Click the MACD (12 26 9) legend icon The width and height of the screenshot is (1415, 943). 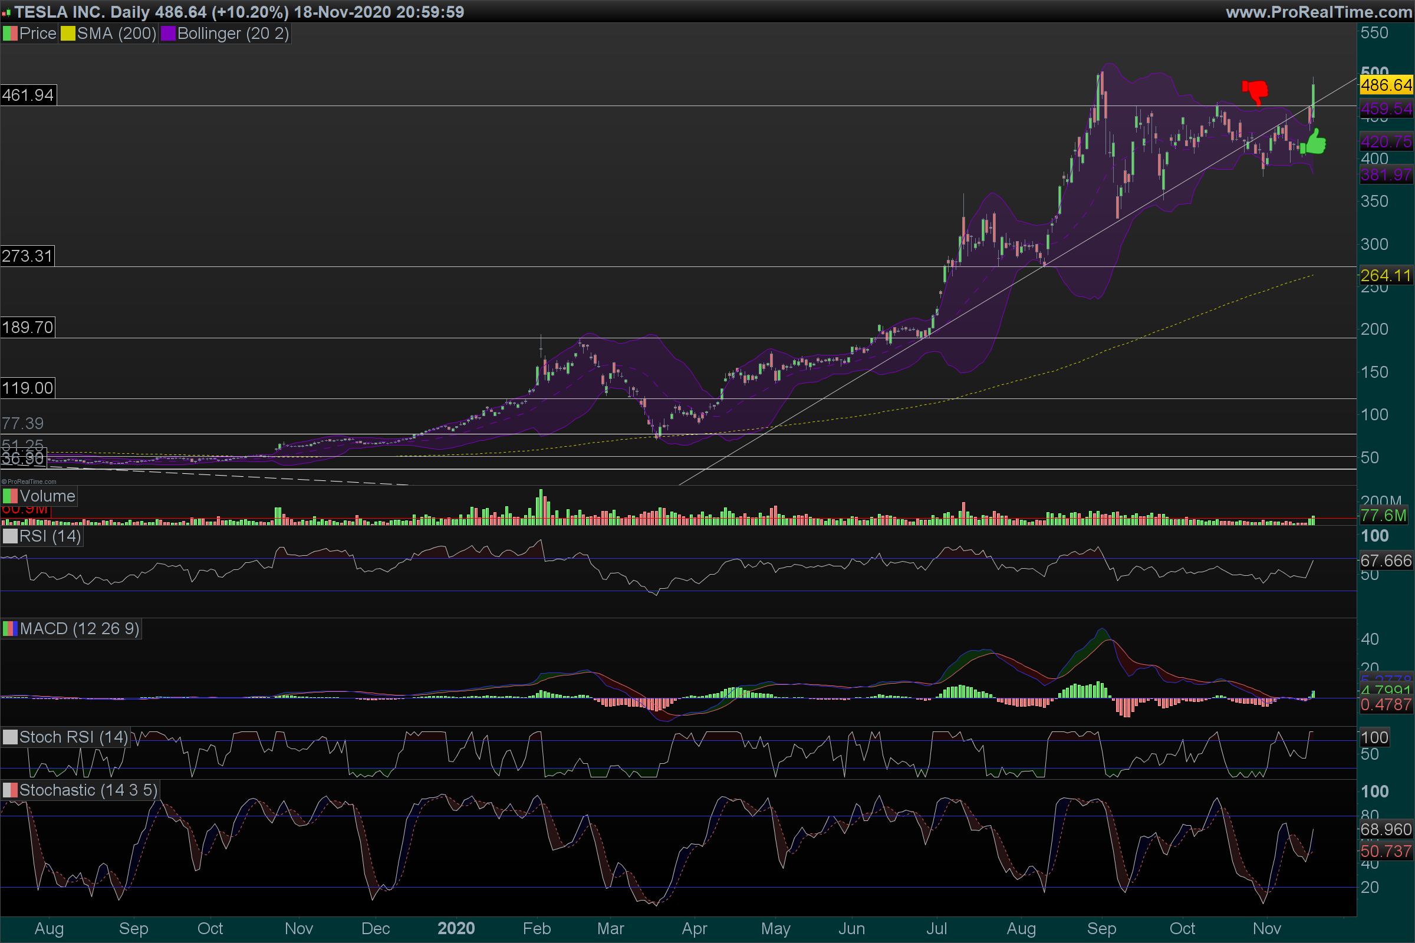(x=10, y=629)
